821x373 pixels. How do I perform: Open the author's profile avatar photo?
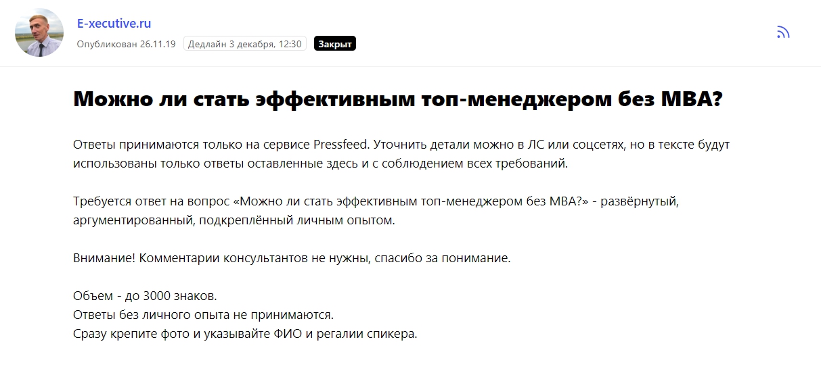coord(39,33)
